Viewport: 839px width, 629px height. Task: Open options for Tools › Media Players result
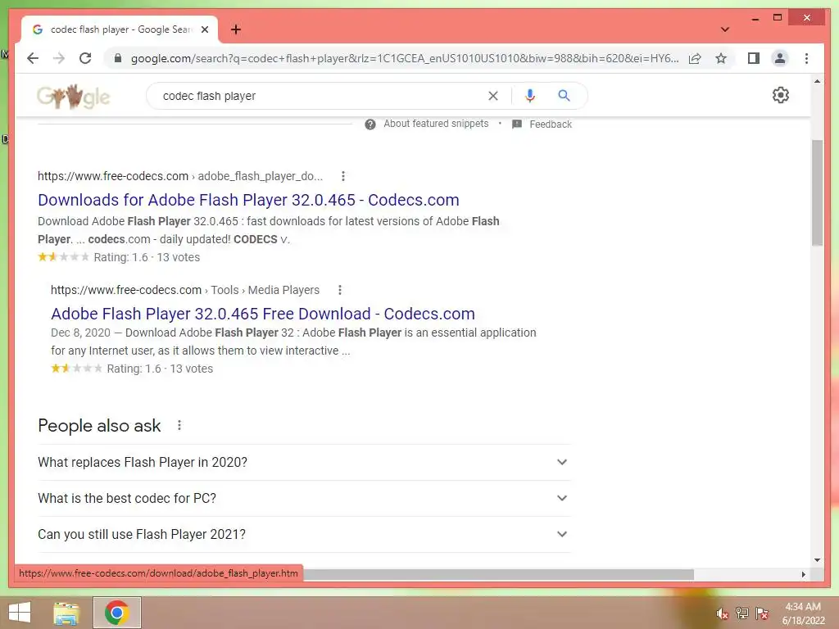340,290
